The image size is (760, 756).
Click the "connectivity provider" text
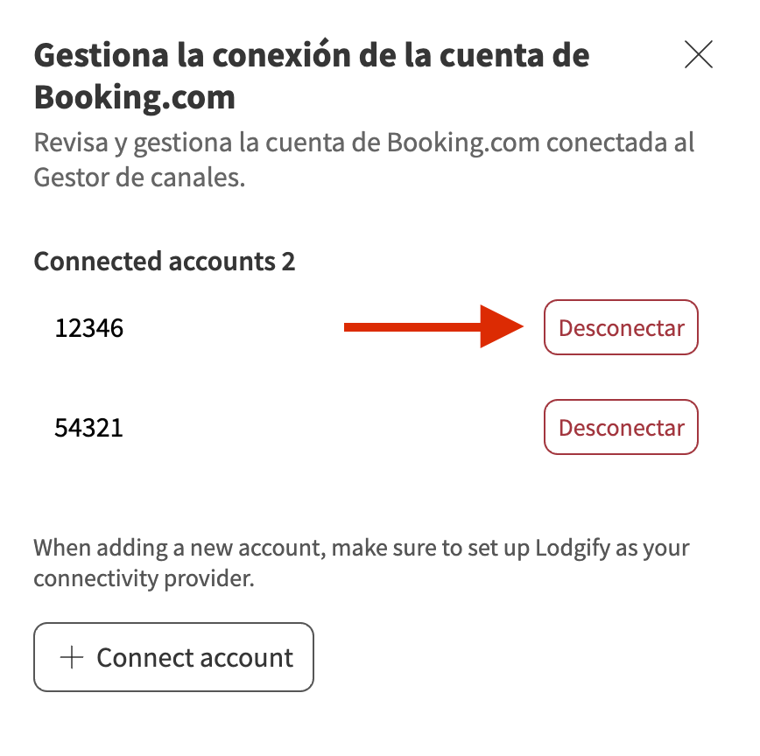coord(144,579)
